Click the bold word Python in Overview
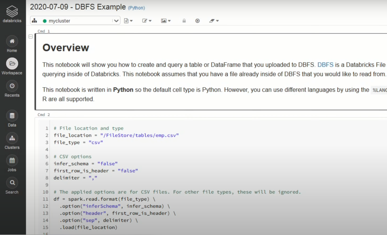The width and height of the screenshot is (387, 235). tap(123, 90)
